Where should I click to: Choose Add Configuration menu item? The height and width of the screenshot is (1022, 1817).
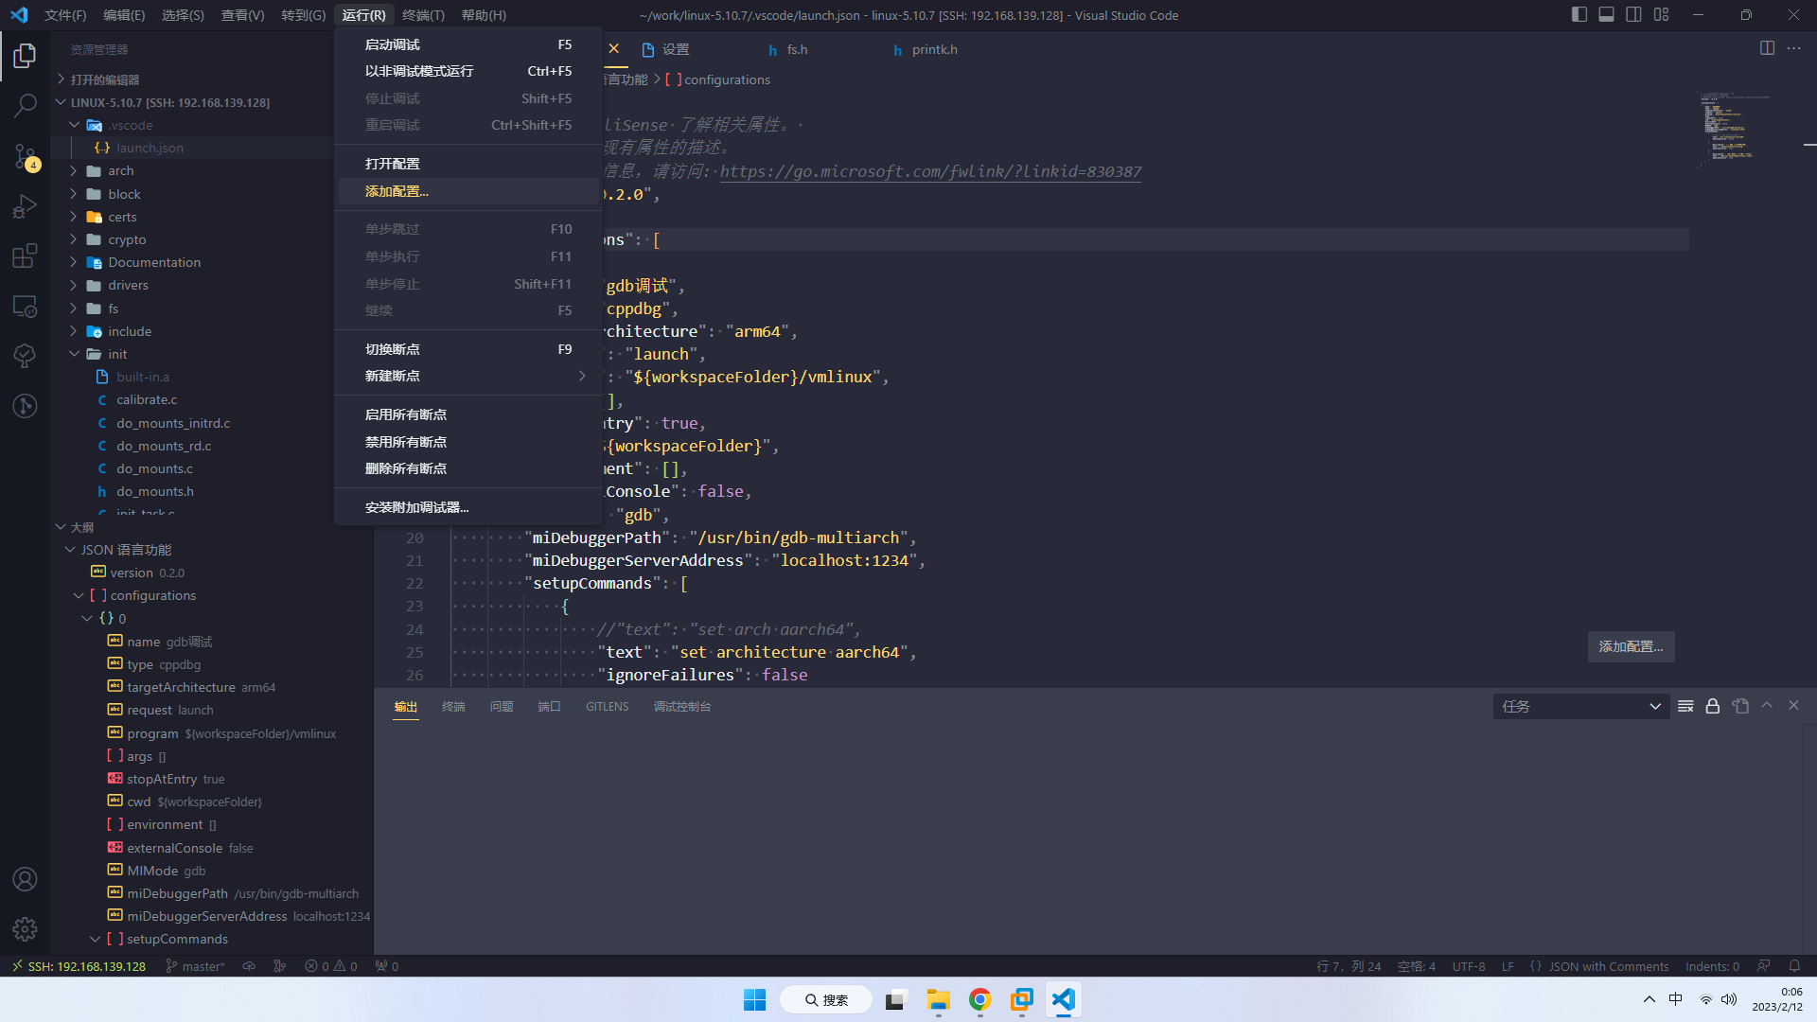[468, 191]
